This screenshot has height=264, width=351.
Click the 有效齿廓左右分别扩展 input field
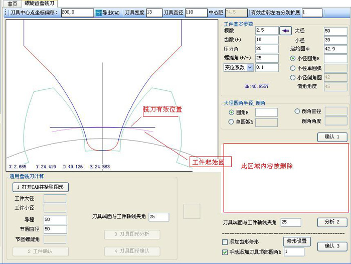(x=312, y=13)
